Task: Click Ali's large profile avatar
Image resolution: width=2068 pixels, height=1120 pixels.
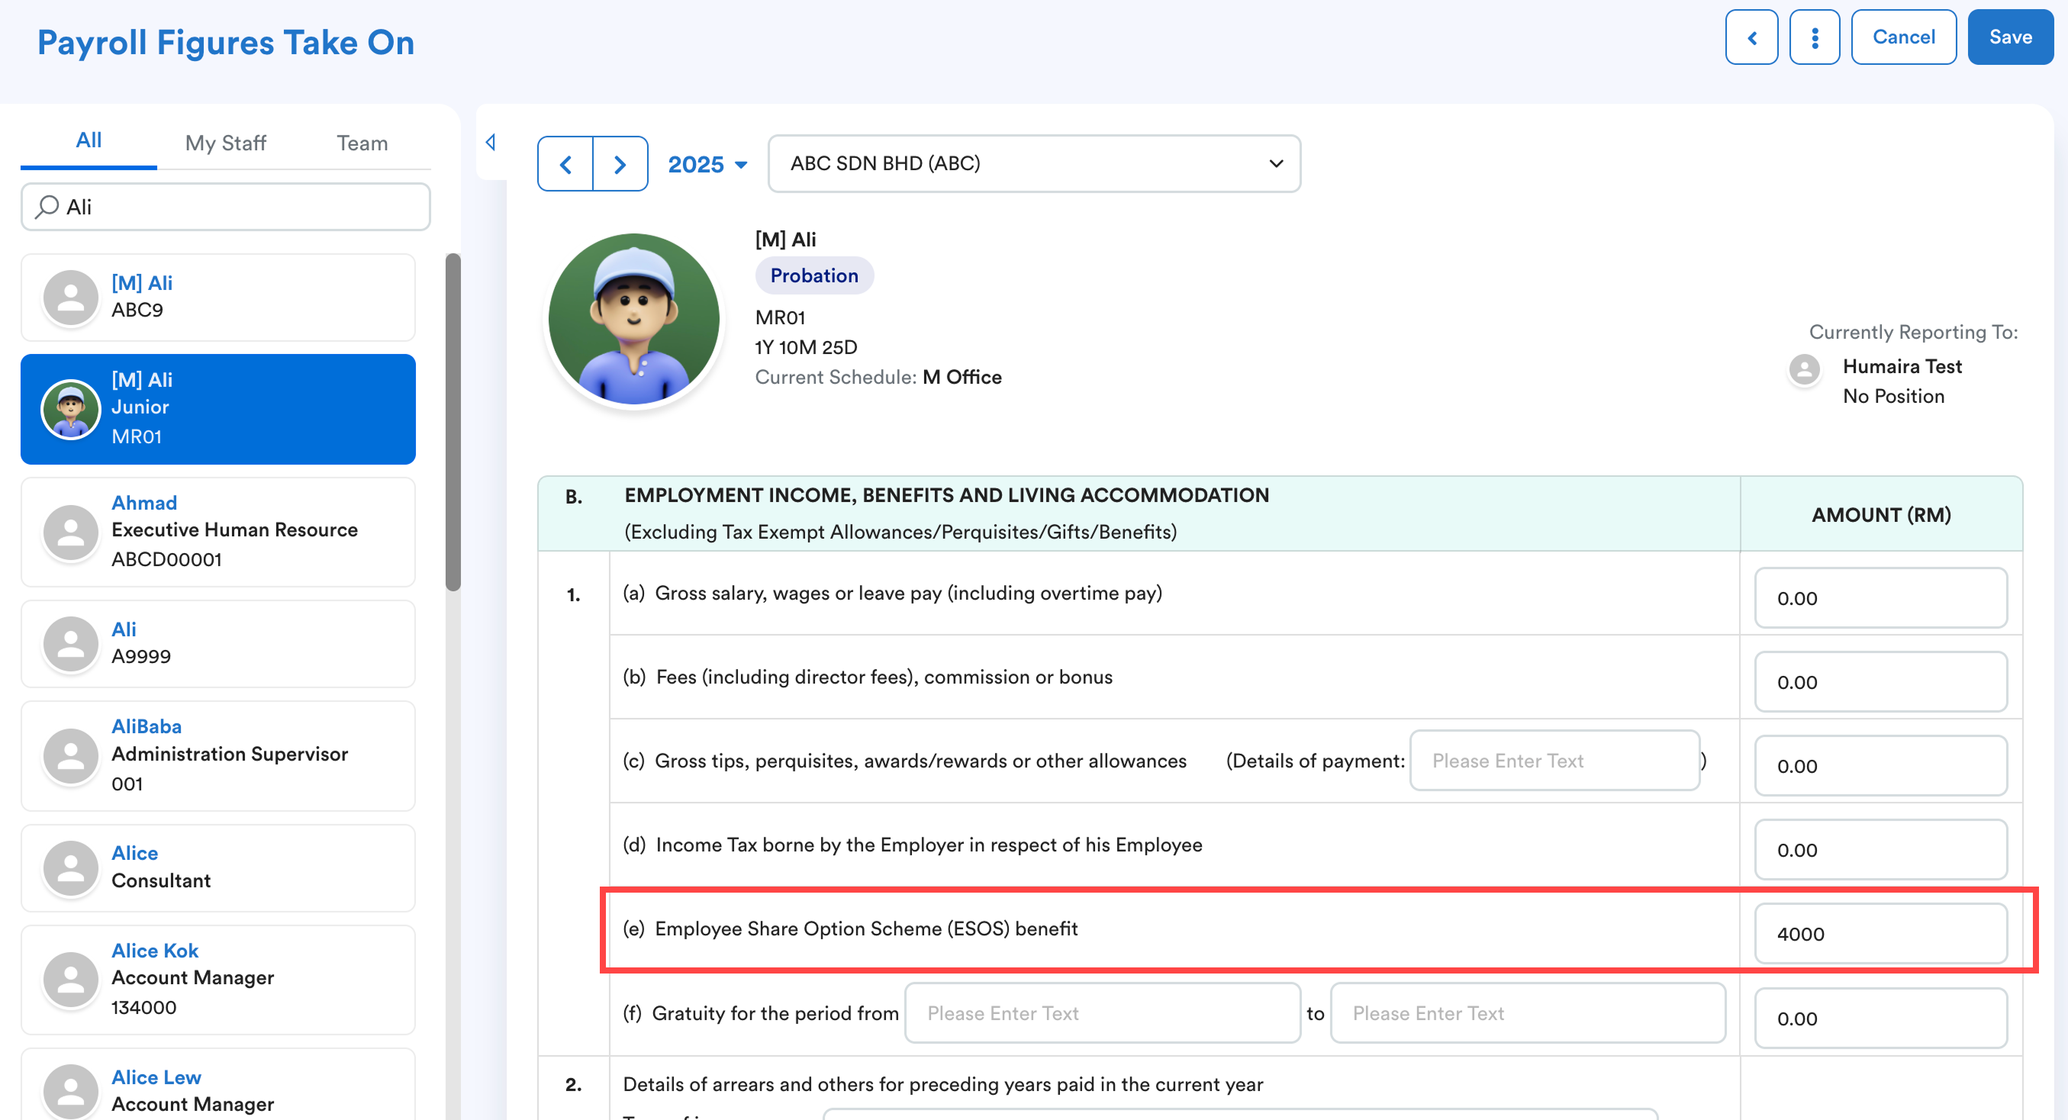Action: pyautogui.click(x=633, y=319)
